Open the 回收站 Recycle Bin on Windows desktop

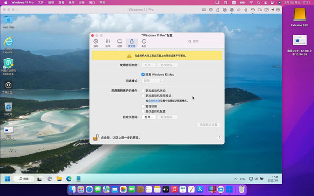pos(8,109)
